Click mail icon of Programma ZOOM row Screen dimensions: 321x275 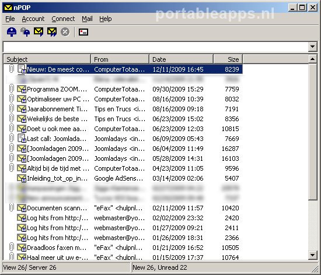pos(22,89)
